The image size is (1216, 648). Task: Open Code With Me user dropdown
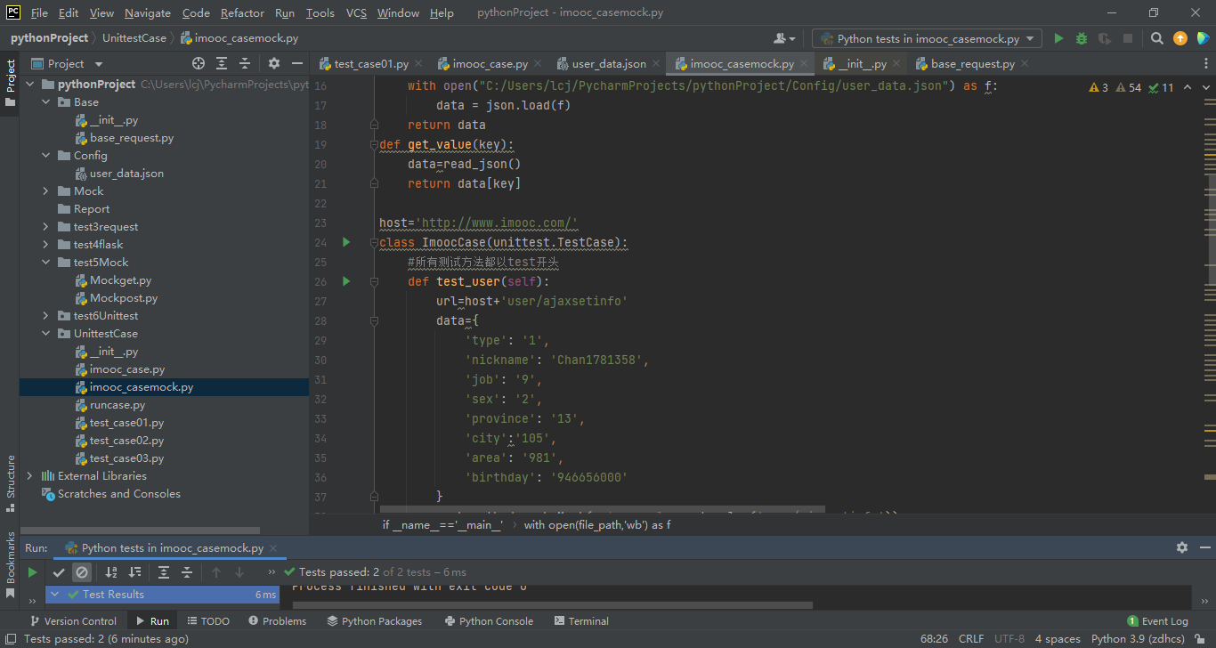point(784,38)
